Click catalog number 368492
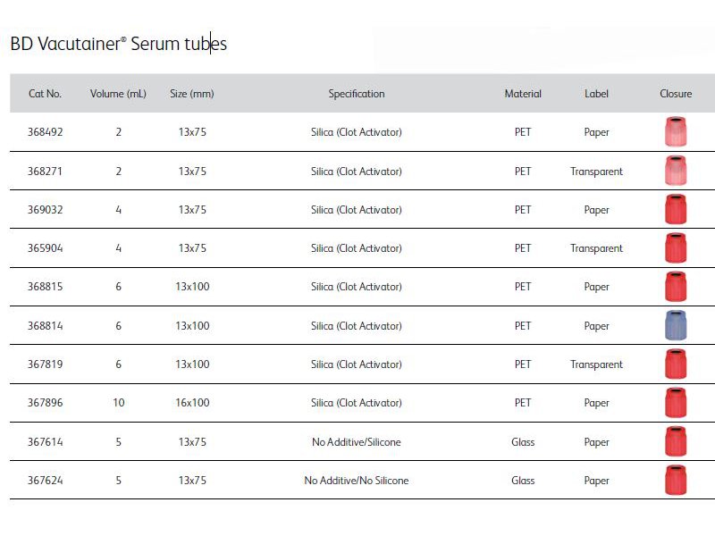 click(46, 132)
